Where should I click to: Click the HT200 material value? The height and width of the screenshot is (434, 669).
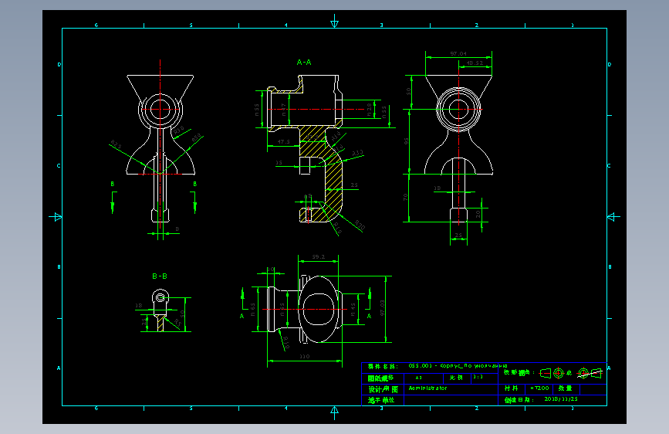tap(539, 388)
